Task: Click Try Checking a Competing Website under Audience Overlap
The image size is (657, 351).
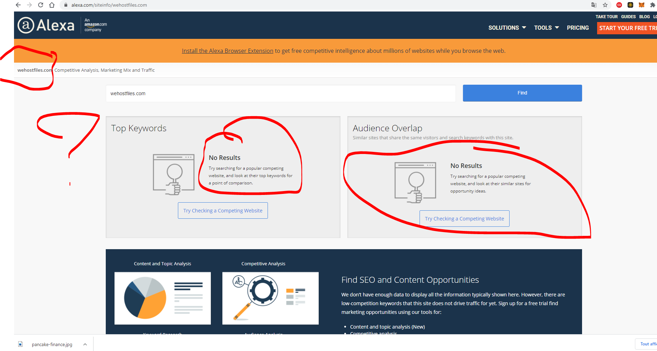Action: pos(464,219)
